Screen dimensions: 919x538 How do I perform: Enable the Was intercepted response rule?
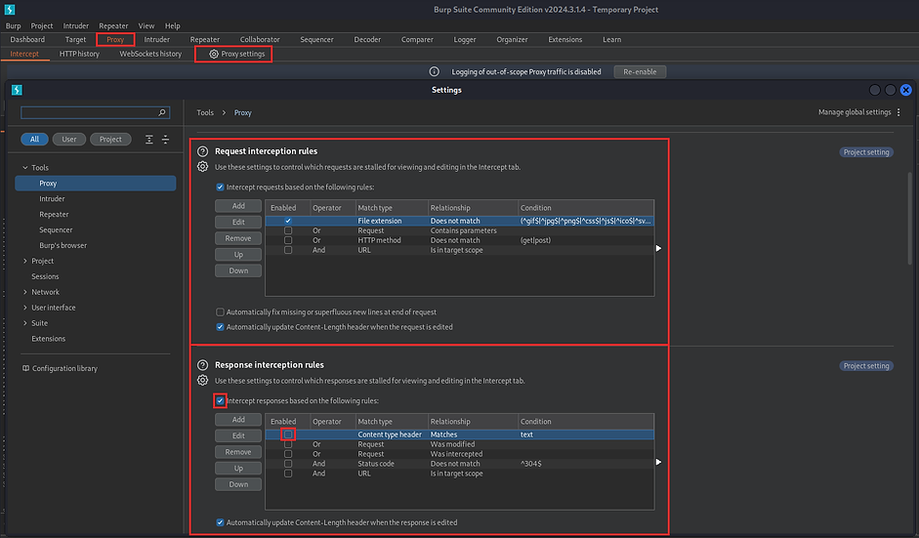pyautogui.click(x=288, y=454)
